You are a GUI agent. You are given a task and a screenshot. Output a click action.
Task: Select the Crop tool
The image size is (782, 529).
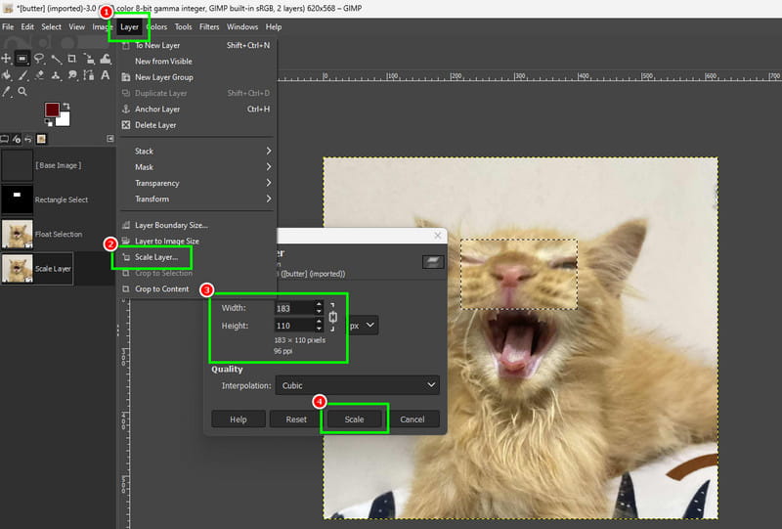(x=71, y=59)
